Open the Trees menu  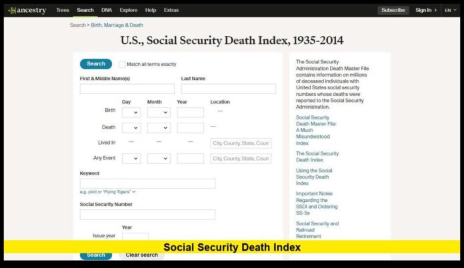click(63, 10)
